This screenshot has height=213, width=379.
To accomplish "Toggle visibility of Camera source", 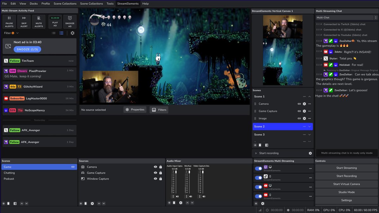I will coord(155,167).
